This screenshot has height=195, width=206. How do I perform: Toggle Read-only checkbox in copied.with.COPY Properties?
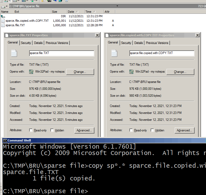pos(131,130)
